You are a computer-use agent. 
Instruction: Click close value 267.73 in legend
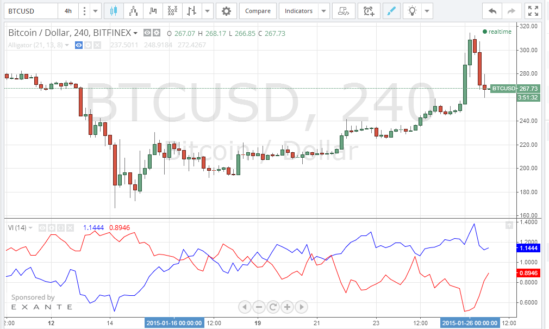275,33
